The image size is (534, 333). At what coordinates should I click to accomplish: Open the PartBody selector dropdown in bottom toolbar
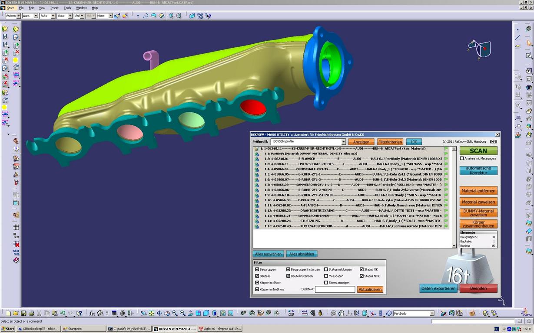pos(432,313)
